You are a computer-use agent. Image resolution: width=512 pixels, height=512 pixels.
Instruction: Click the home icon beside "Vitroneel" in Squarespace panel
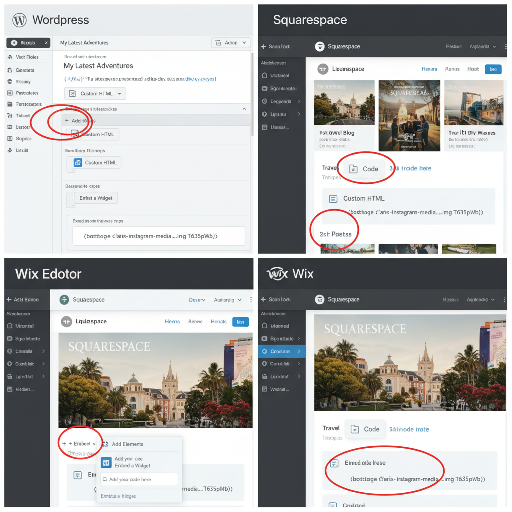265,76
